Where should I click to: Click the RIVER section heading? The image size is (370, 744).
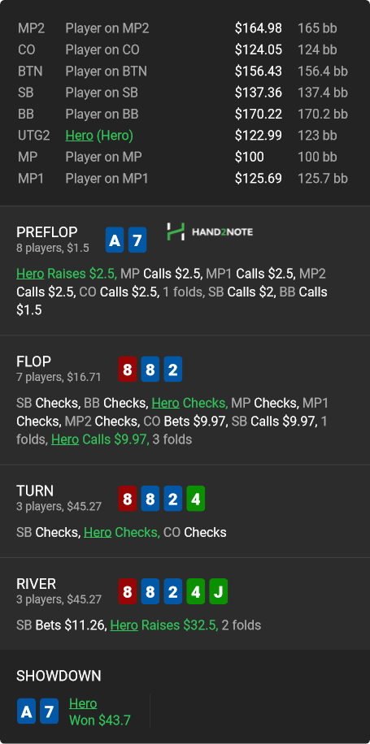36,584
